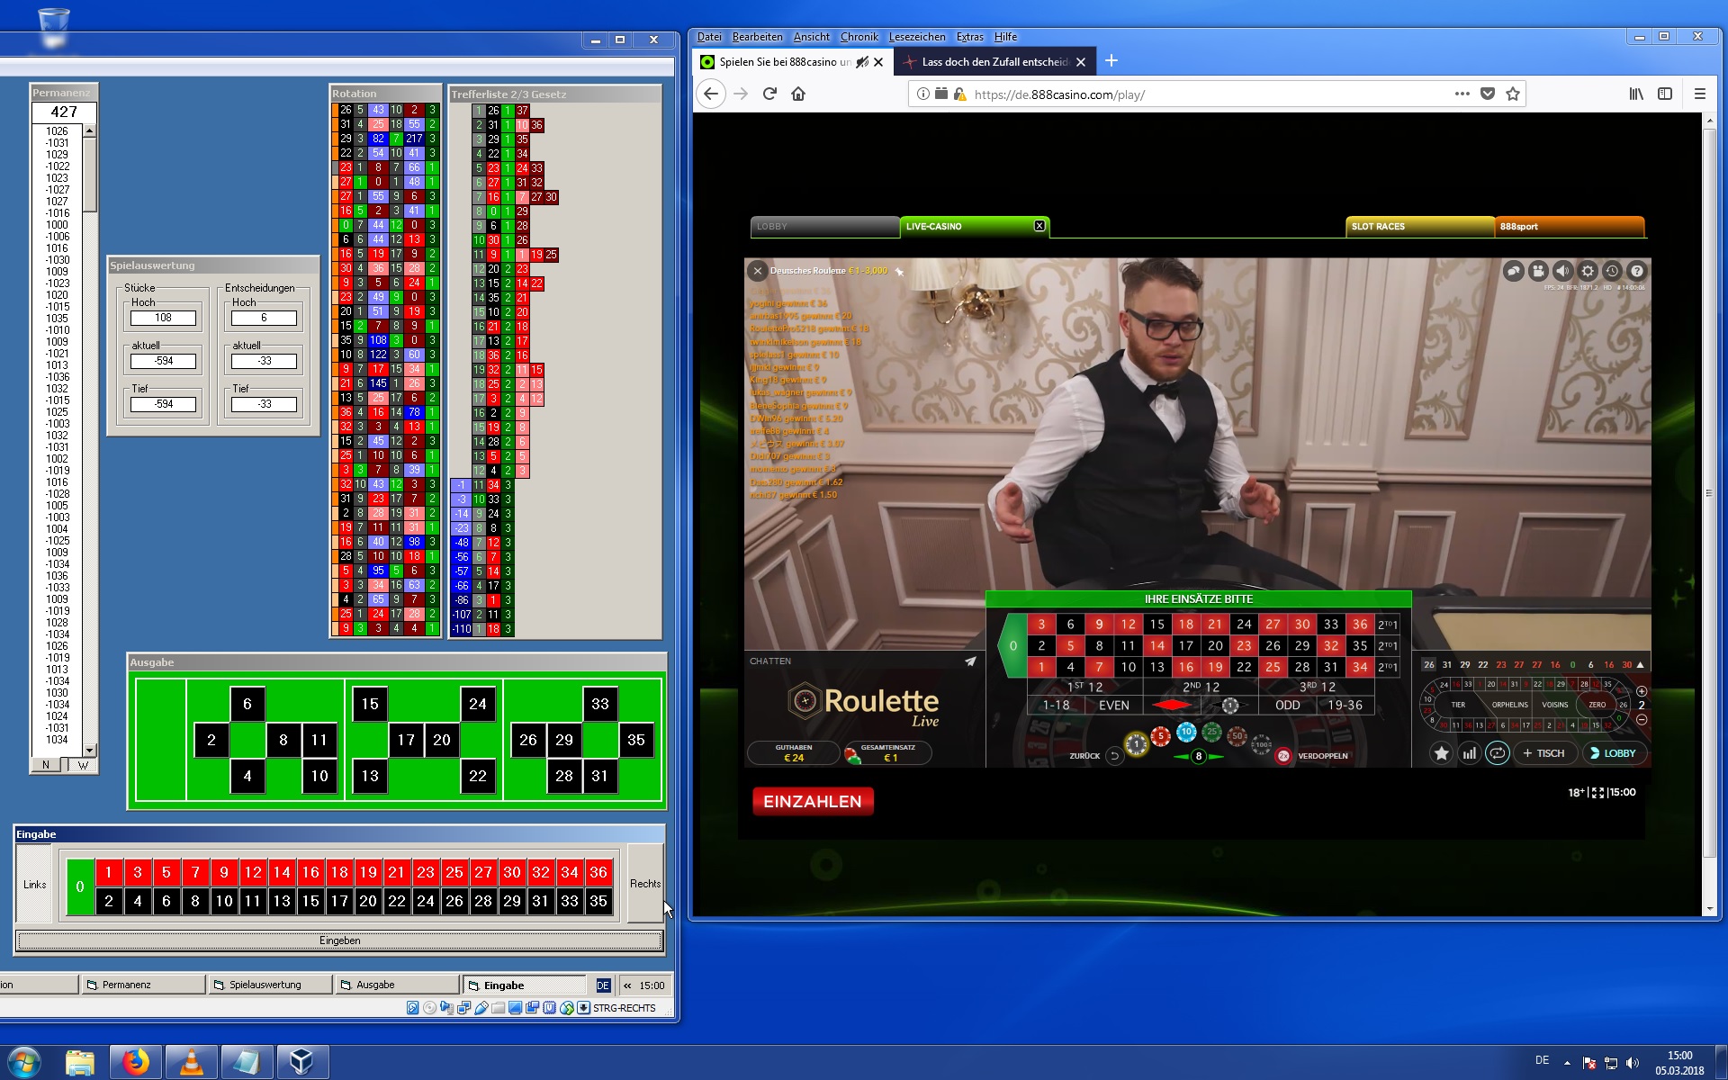Mute the game sound speaker icon
The height and width of the screenshot is (1080, 1728).
point(1563,271)
